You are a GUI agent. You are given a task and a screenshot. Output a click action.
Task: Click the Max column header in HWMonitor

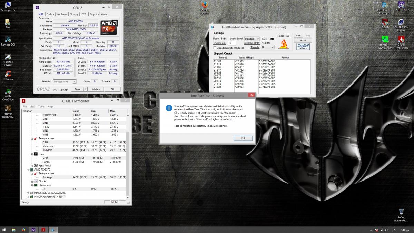tap(117, 111)
